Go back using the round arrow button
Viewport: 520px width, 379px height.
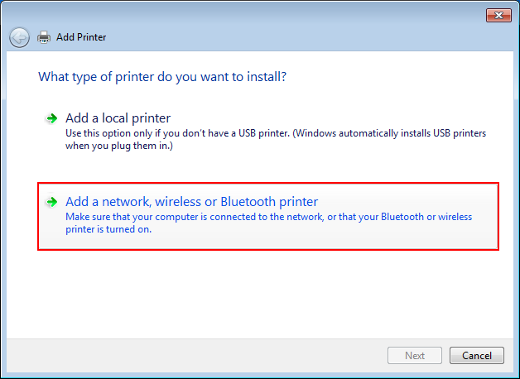(19, 37)
